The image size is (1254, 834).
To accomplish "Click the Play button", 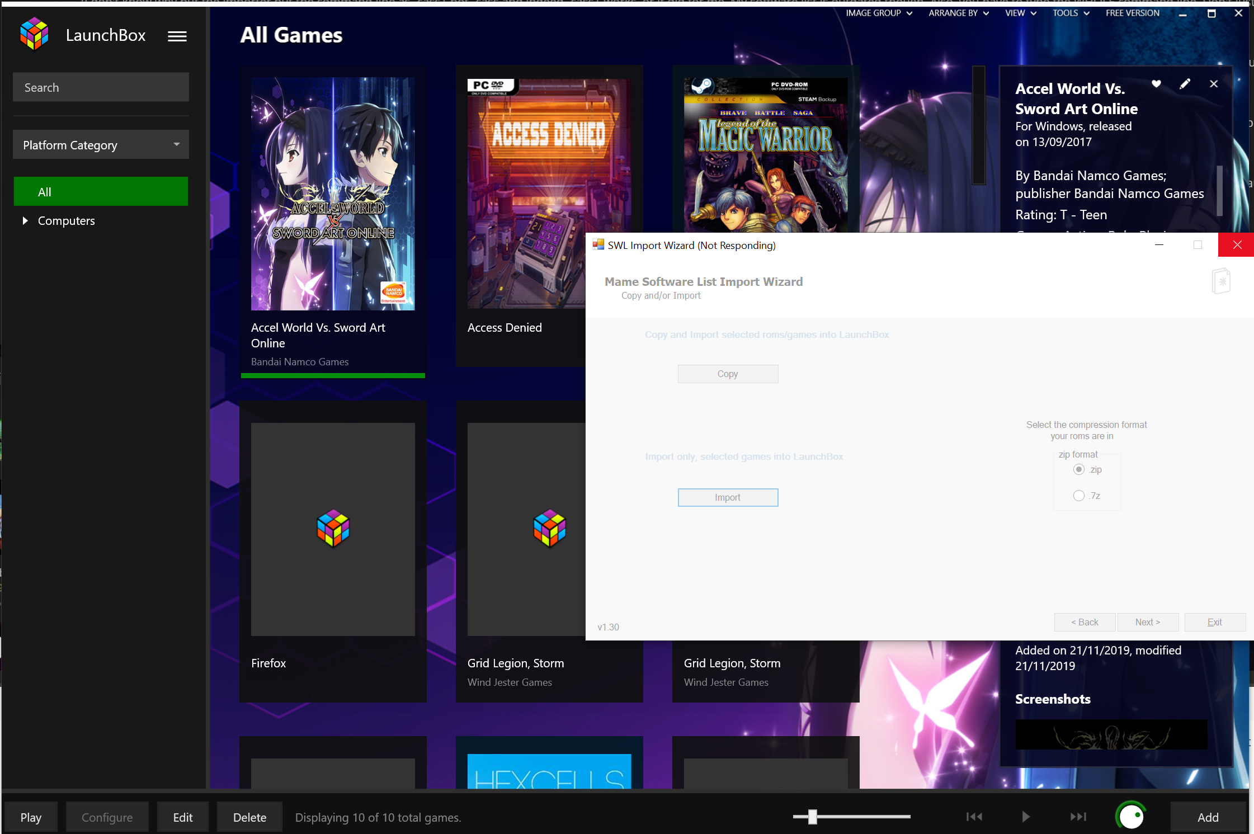I will pos(31,817).
